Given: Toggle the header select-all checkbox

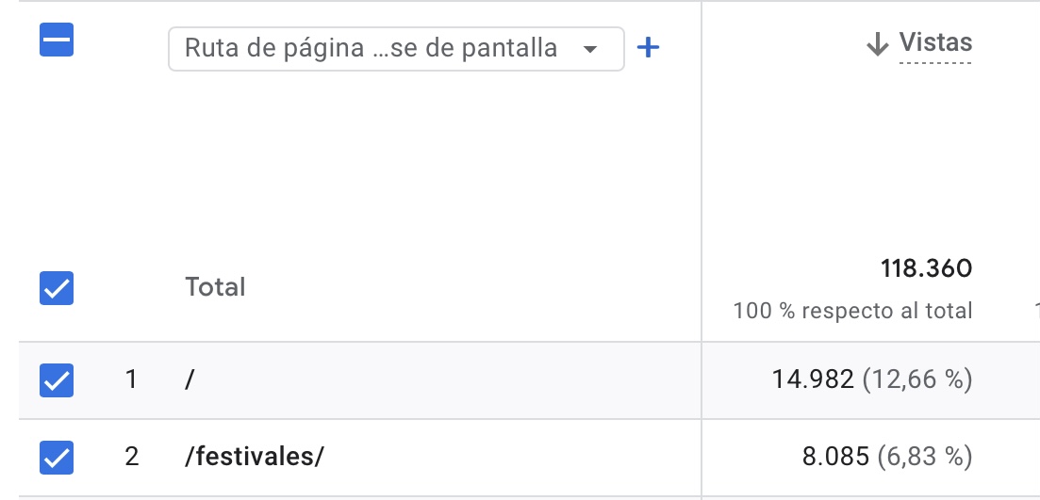Looking at the screenshot, I should (57, 40).
